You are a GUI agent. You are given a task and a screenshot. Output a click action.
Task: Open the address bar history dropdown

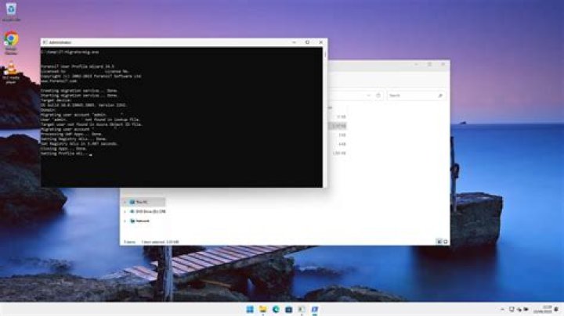point(371,95)
